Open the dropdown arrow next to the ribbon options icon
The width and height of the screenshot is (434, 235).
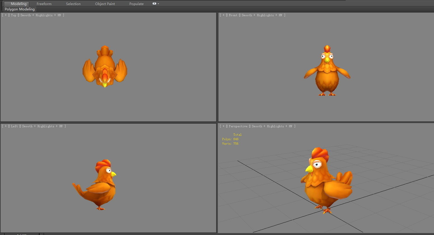(x=158, y=4)
